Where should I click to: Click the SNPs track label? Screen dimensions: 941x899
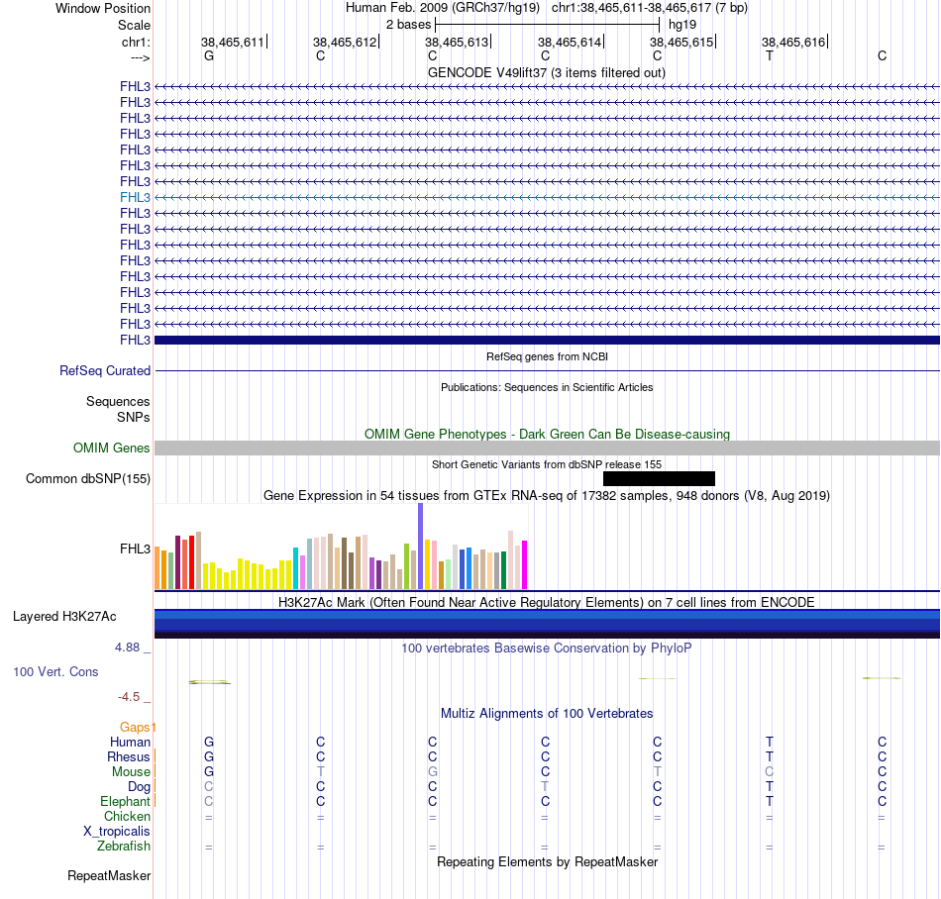click(x=134, y=417)
